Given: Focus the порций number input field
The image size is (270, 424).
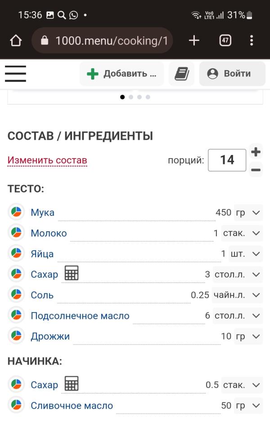Looking at the screenshot, I should pos(227,160).
